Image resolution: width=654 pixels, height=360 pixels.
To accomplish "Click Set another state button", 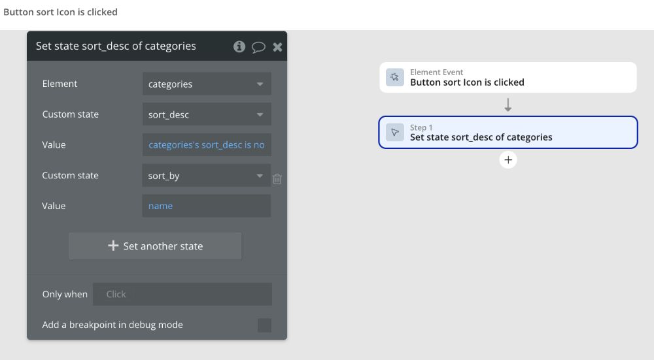I will point(155,246).
